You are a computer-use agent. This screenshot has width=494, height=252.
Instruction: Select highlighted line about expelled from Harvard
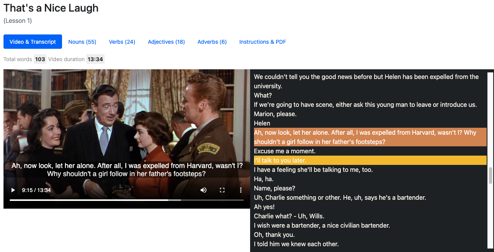370,137
